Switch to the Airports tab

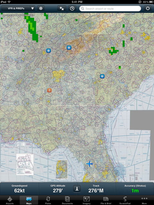coord(10,200)
